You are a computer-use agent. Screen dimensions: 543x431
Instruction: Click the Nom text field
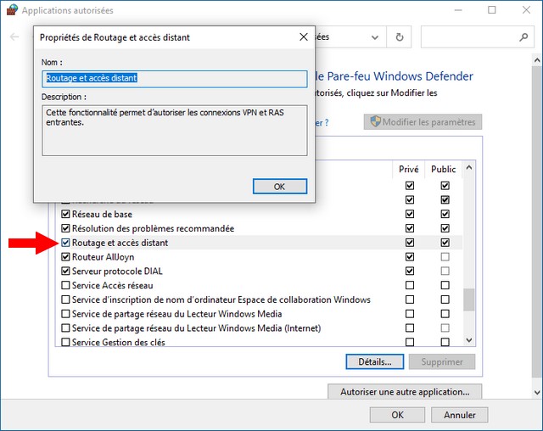175,79
